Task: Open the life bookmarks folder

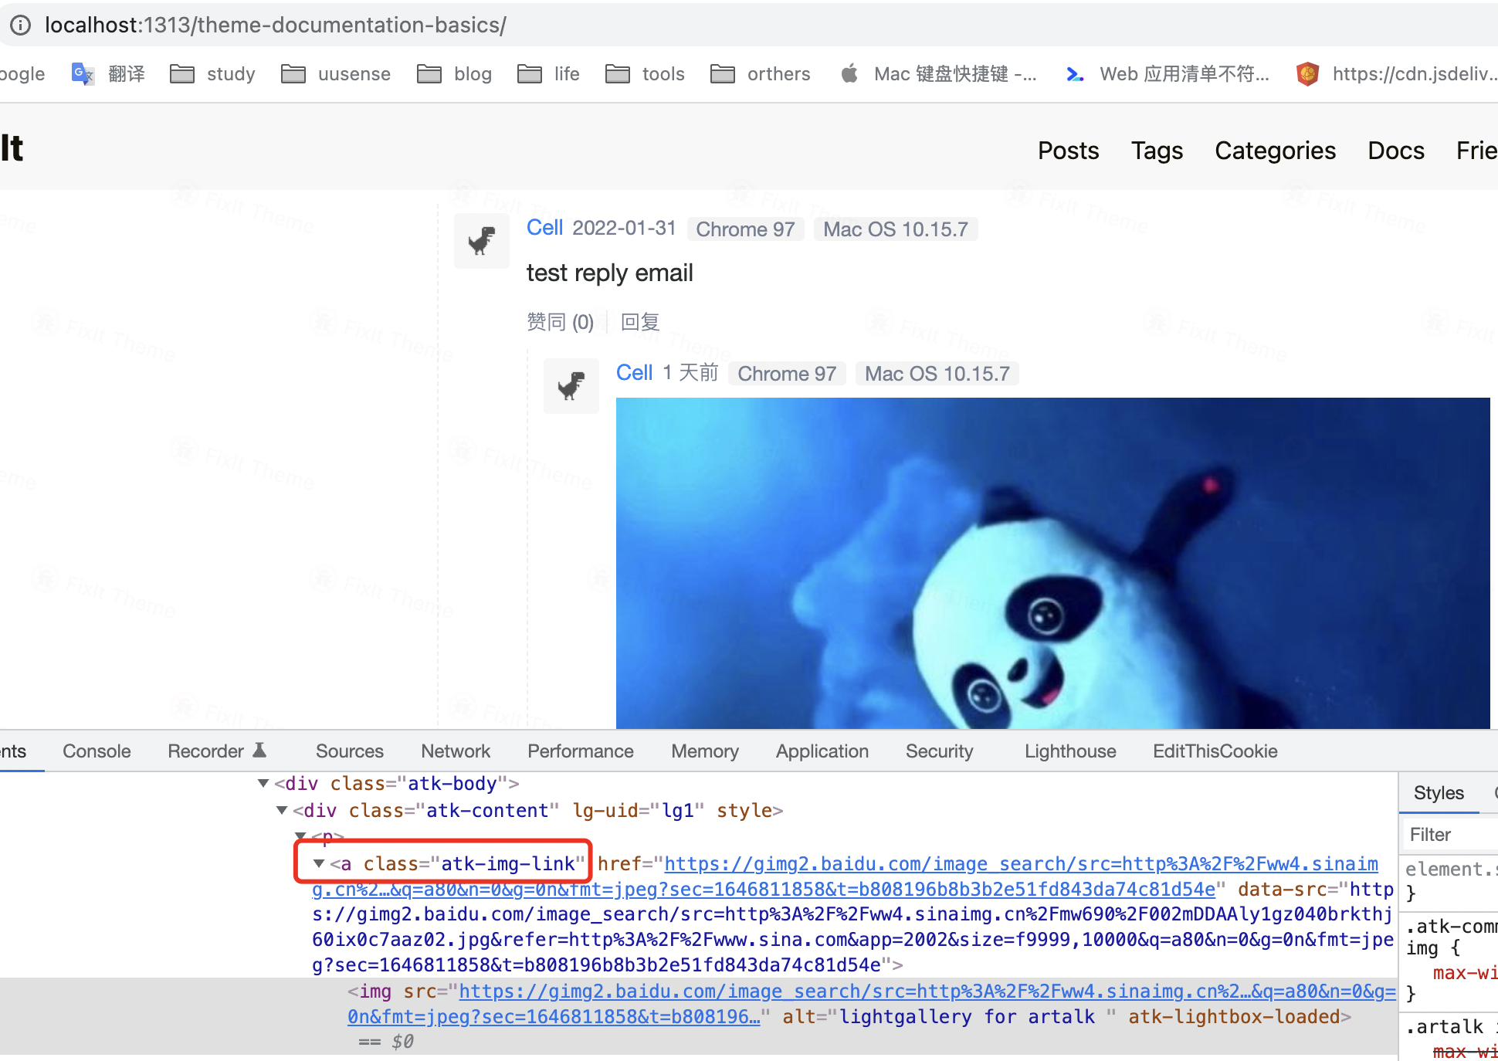Action: click(x=548, y=73)
